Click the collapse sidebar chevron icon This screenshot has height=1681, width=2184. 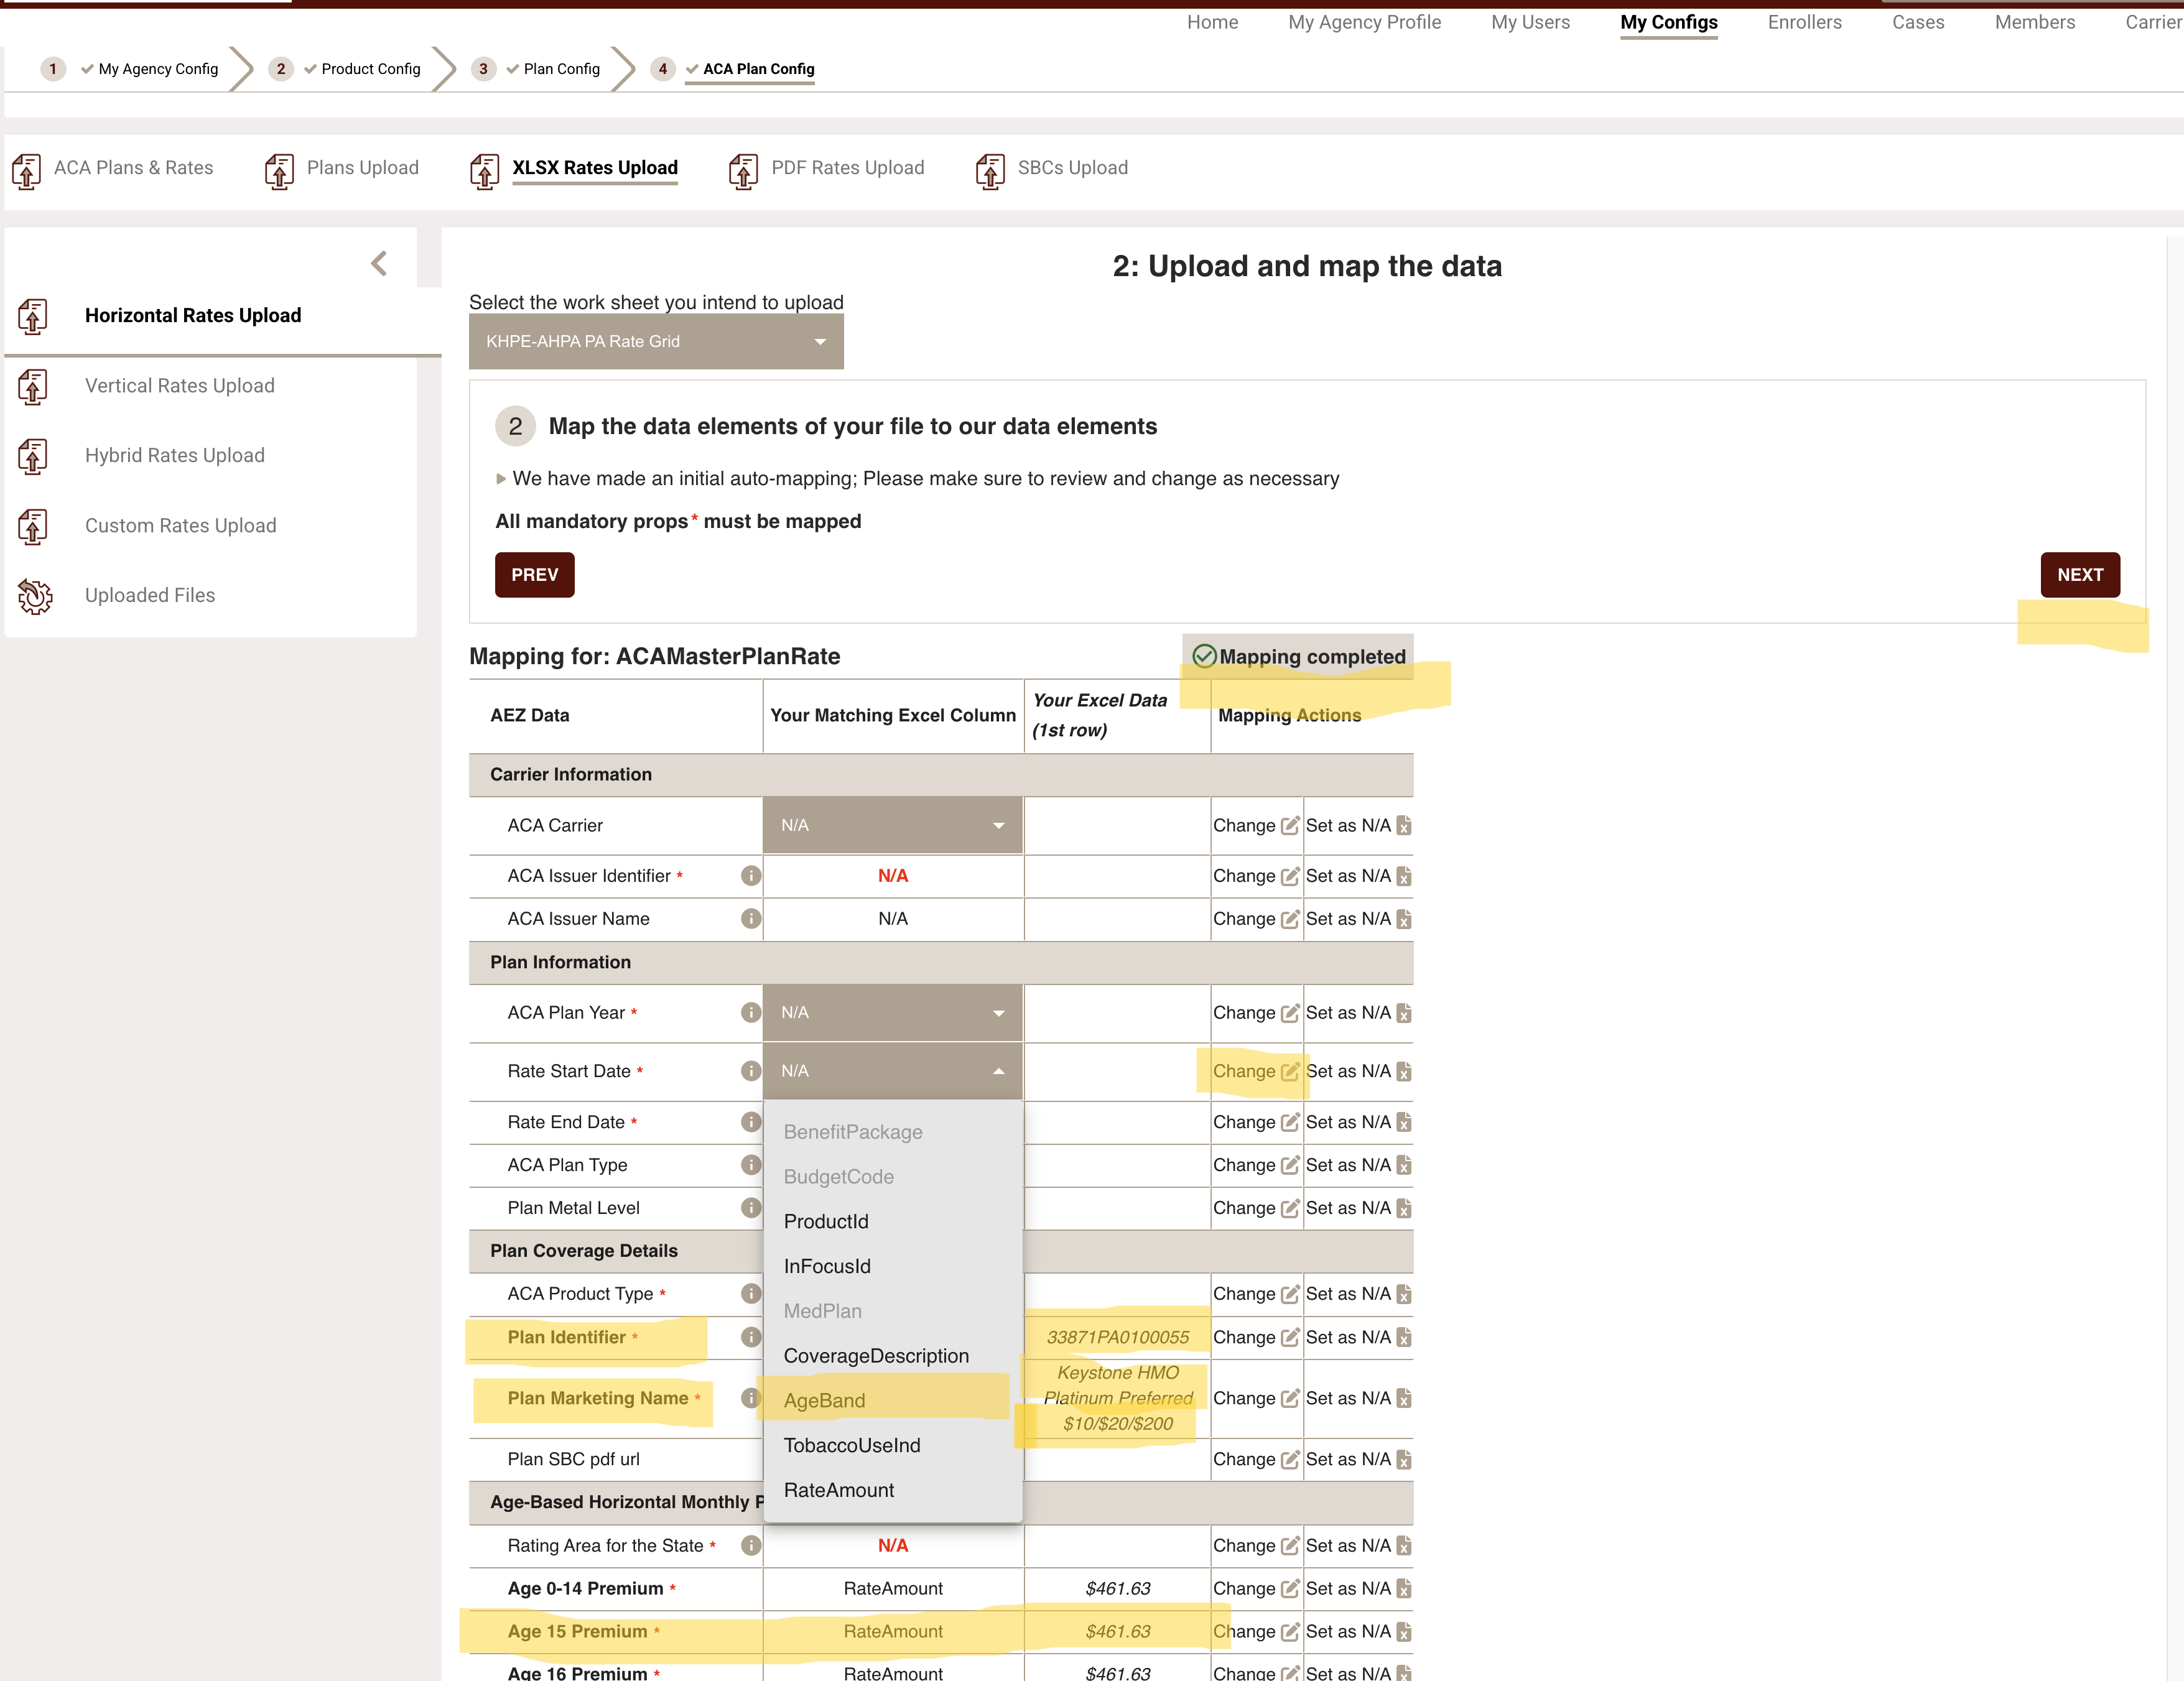379,264
